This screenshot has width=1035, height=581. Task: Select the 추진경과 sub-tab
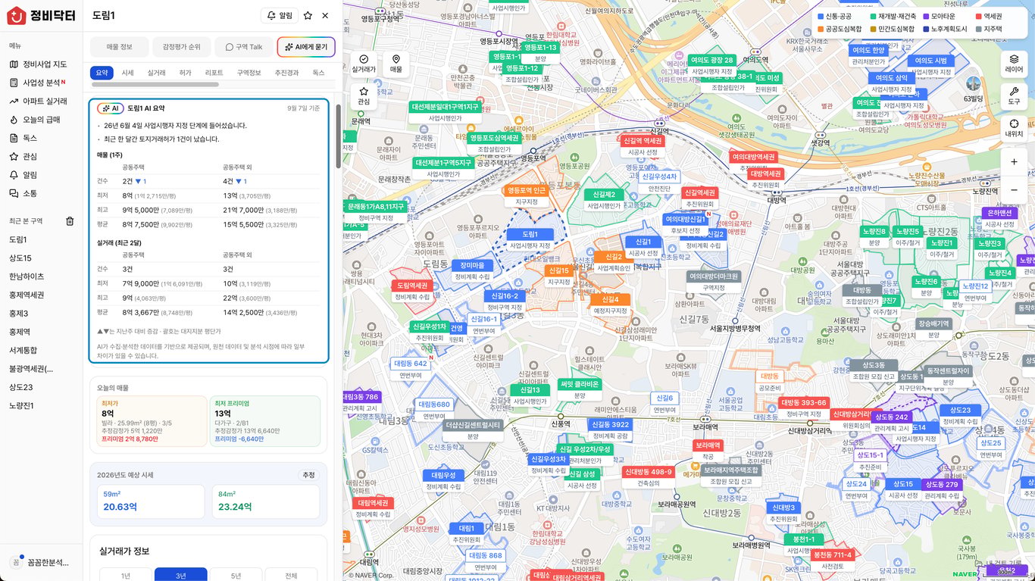(287, 73)
